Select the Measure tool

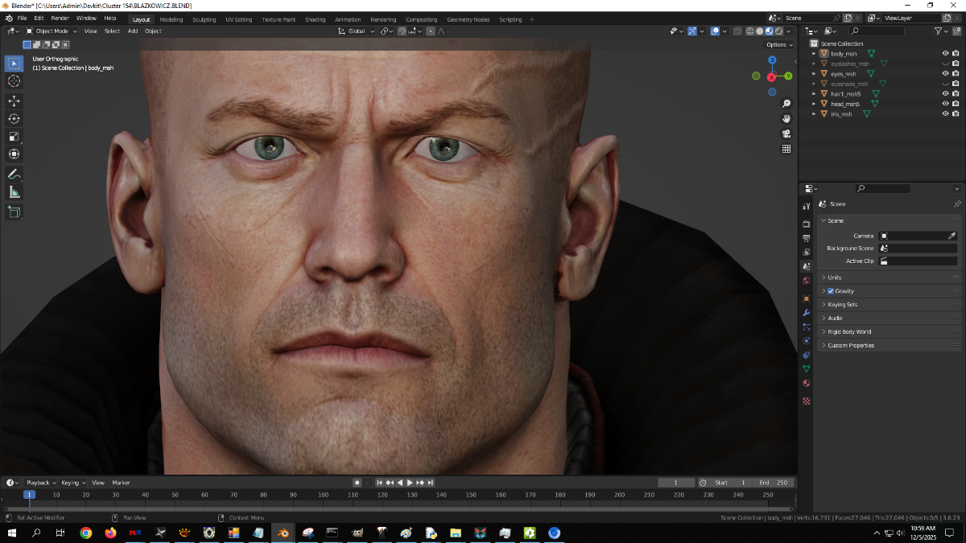pyautogui.click(x=14, y=192)
